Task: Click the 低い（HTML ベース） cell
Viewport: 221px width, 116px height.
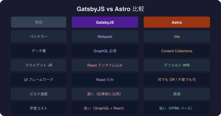Action: point(177,108)
